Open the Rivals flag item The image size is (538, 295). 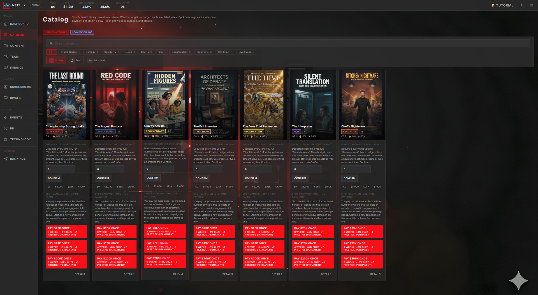pyautogui.click(x=15, y=98)
